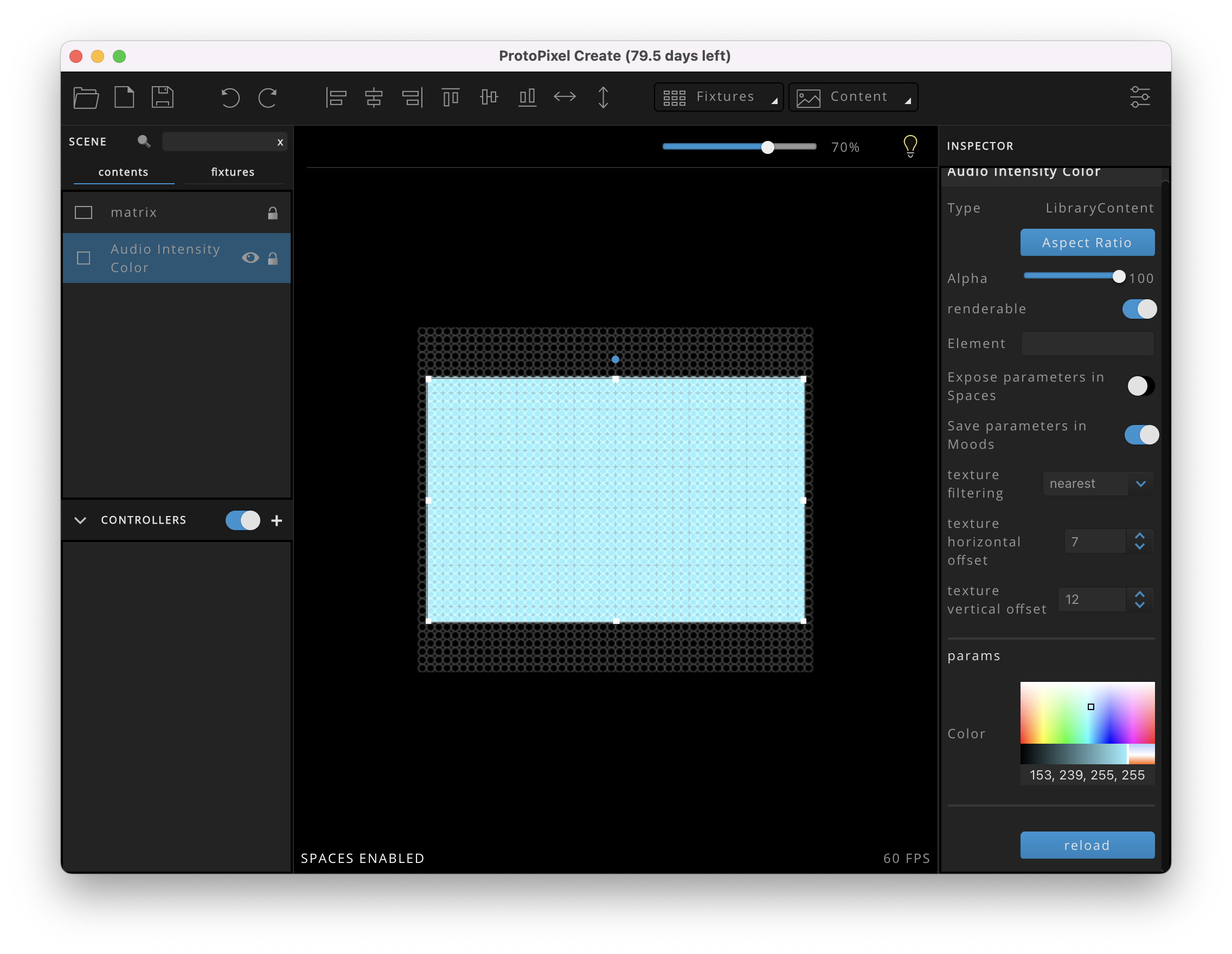This screenshot has height=954, width=1232.
Task: Switch to the fixtures tab
Action: coord(233,172)
